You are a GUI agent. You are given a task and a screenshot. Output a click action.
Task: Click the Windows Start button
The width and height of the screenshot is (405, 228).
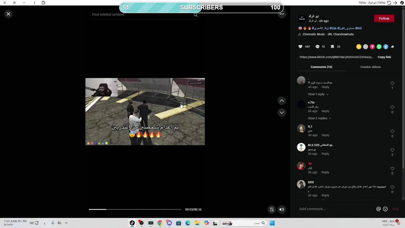click(x=272, y=223)
